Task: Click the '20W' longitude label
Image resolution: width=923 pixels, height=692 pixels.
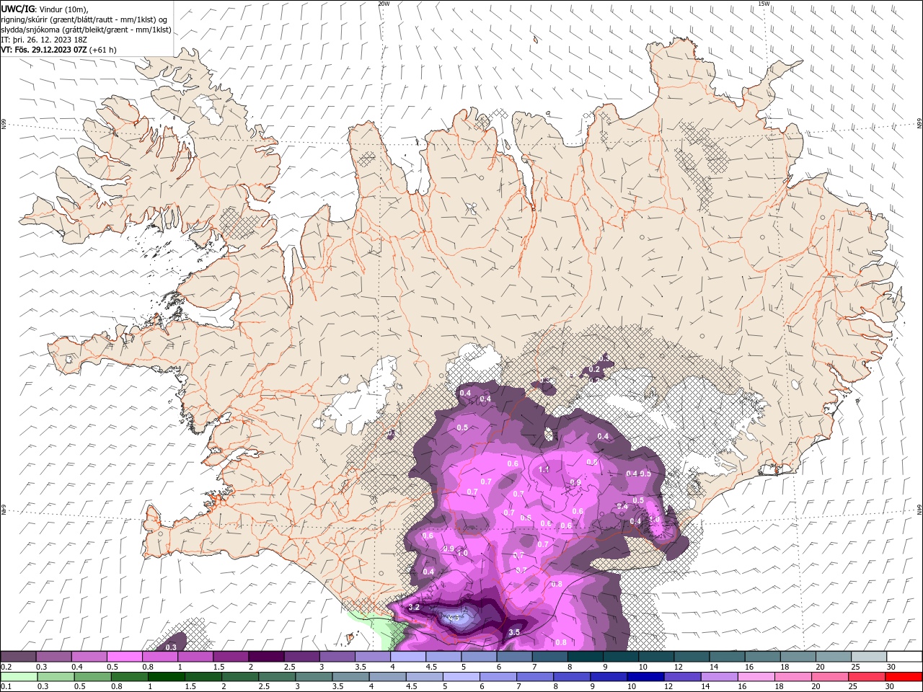Action: [x=384, y=4]
